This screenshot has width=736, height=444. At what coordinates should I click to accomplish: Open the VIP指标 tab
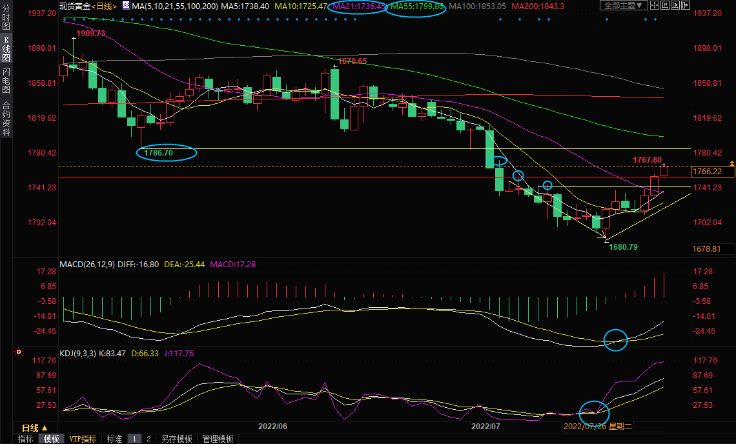point(83,439)
